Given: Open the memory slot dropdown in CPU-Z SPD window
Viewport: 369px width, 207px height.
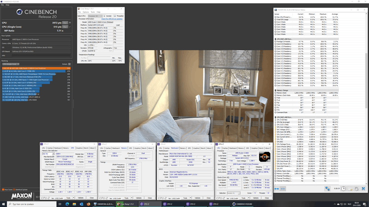Looking at the screenshot, I should pos(48,154).
